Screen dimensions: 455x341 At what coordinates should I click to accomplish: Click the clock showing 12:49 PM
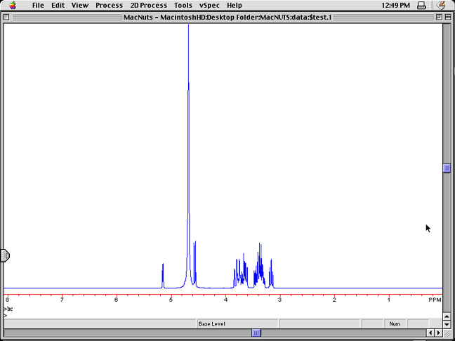tap(395, 5)
